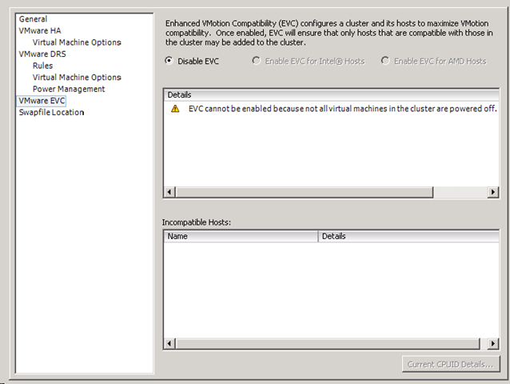This screenshot has height=384, width=510.
Task: Click the Current CPUID Details button
Action: pos(451,364)
